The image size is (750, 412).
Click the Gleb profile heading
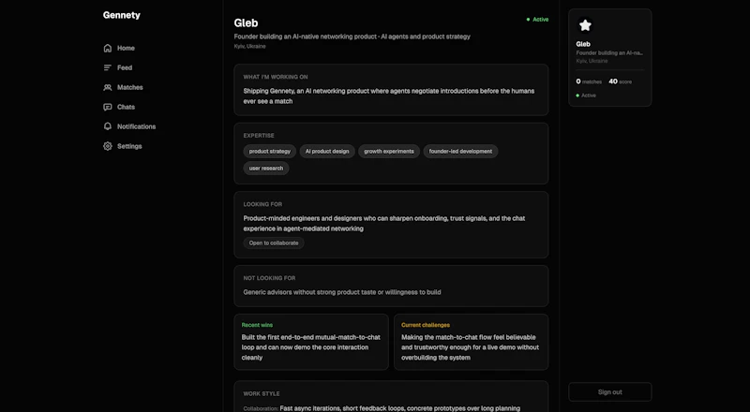tap(246, 23)
